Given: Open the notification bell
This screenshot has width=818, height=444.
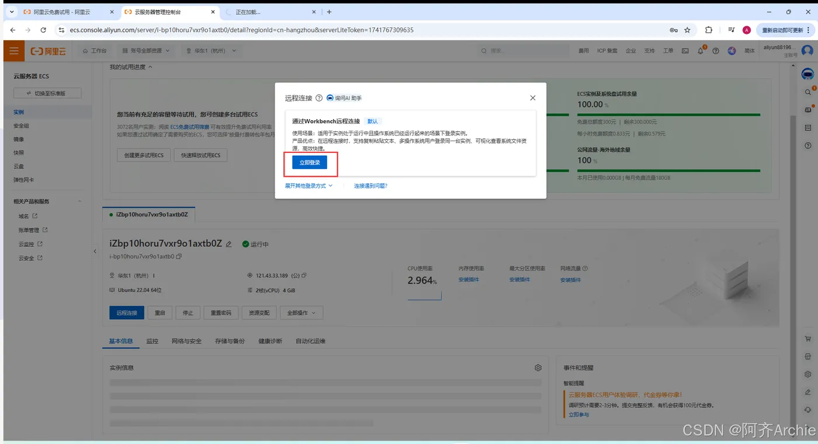Looking at the screenshot, I should pyautogui.click(x=701, y=51).
